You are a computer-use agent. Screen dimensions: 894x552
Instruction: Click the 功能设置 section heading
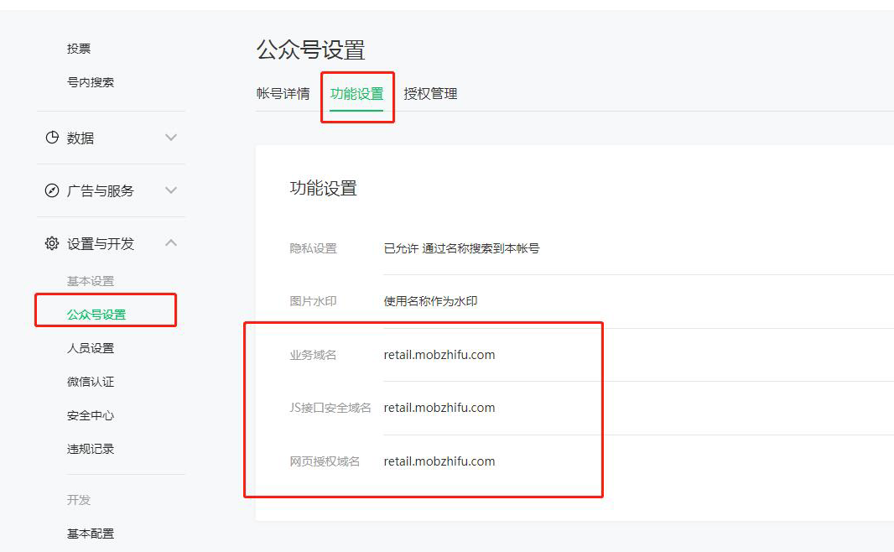324,188
